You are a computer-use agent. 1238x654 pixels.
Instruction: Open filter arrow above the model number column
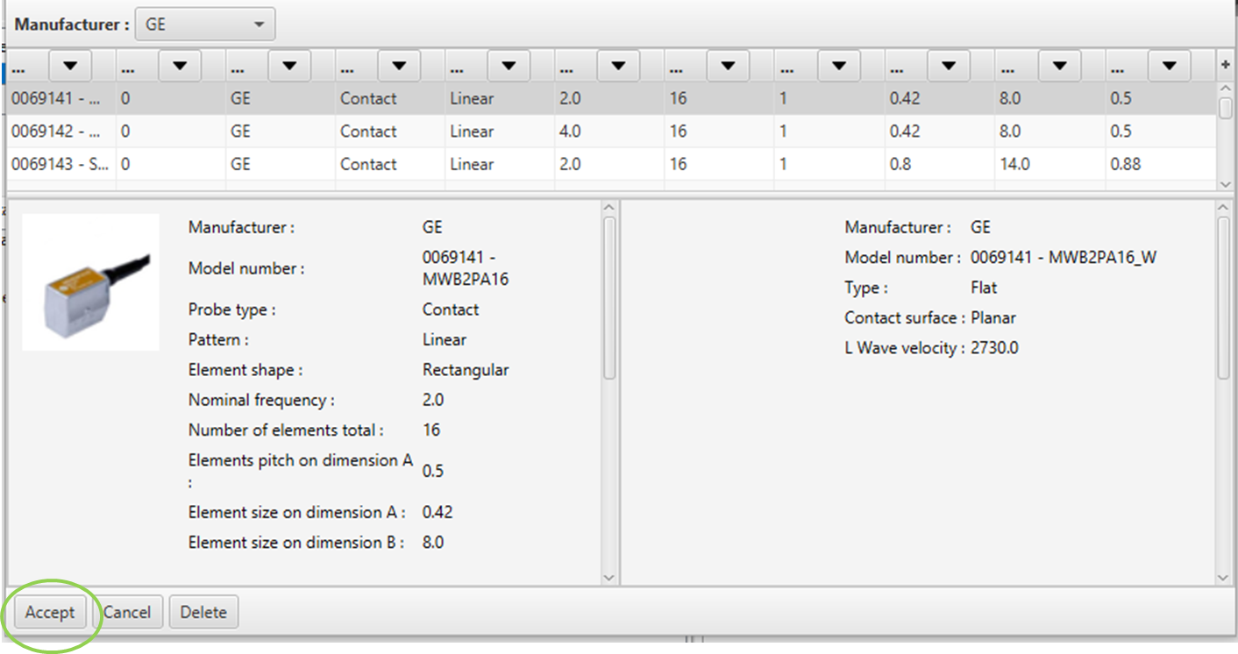point(70,66)
